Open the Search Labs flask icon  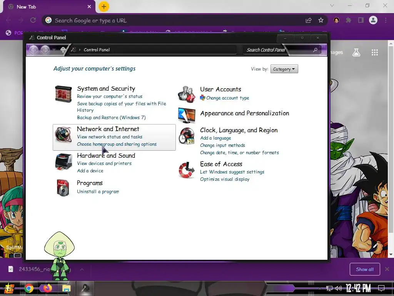point(356,52)
